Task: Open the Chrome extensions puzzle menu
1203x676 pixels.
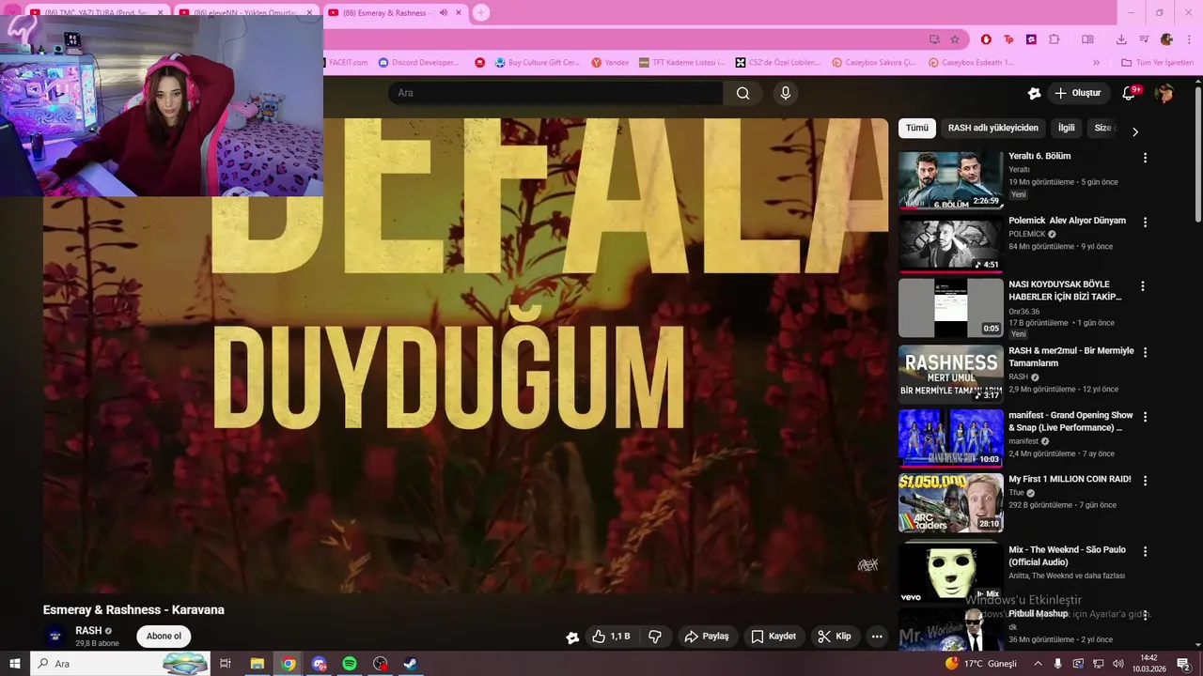Action: tap(1054, 39)
